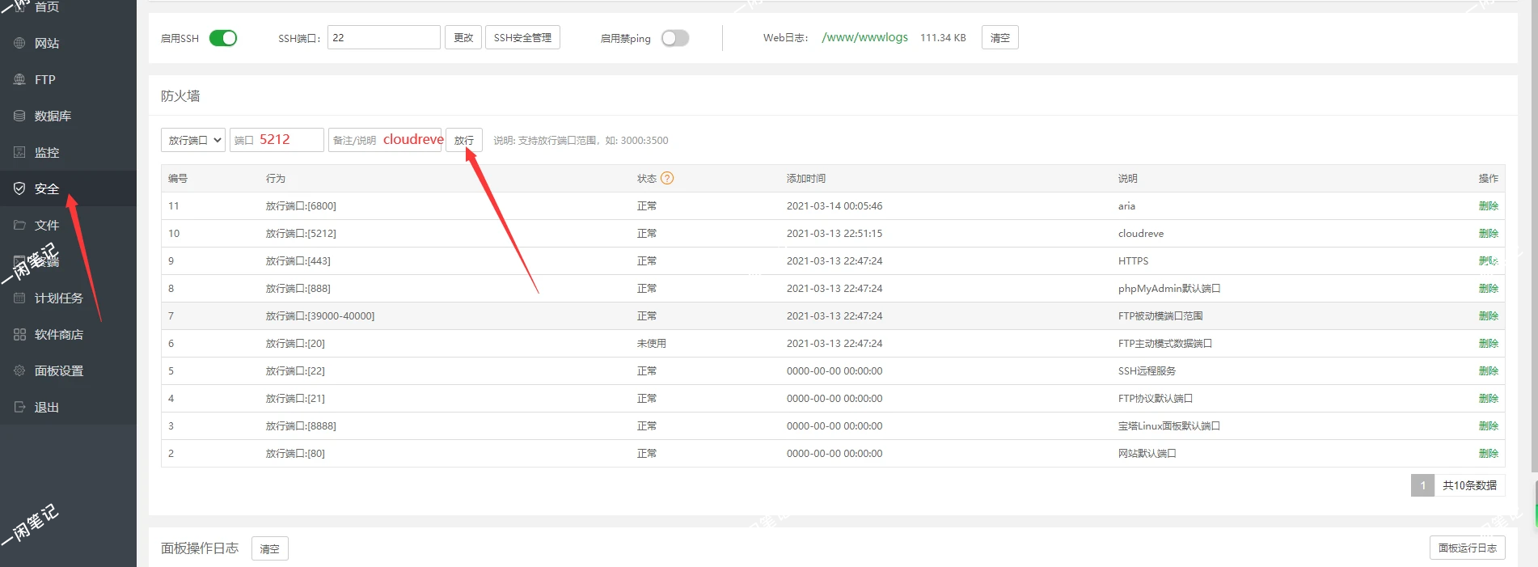
Task: Disable the SSH enable toggle
Action: 223,38
